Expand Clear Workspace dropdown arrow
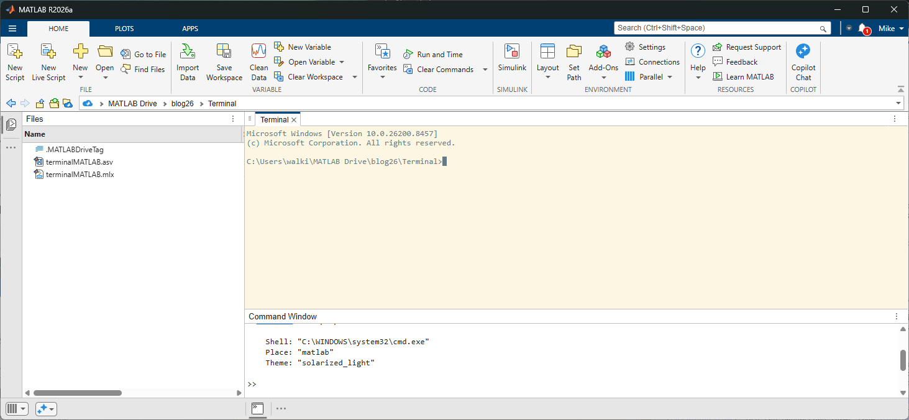The width and height of the screenshot is (909, 420). pyautogui.click(x=355, y=77)
